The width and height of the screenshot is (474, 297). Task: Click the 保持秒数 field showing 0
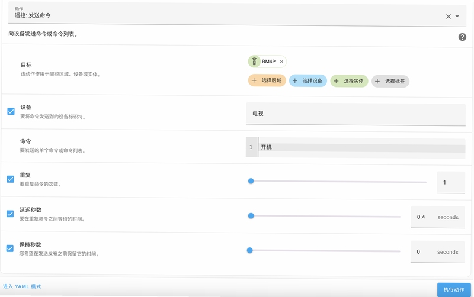click(437, 251)
